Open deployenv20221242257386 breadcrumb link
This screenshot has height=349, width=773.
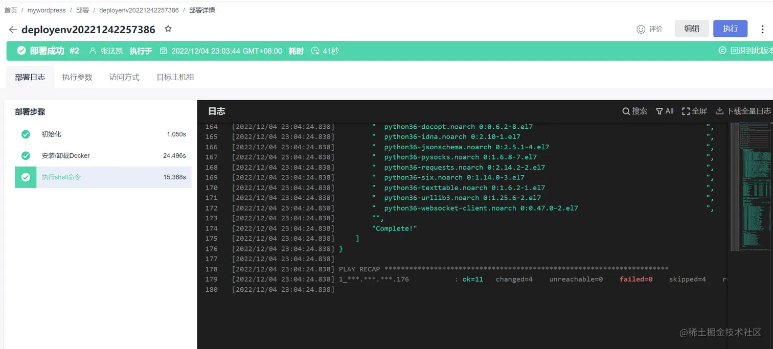click(139, 10)
